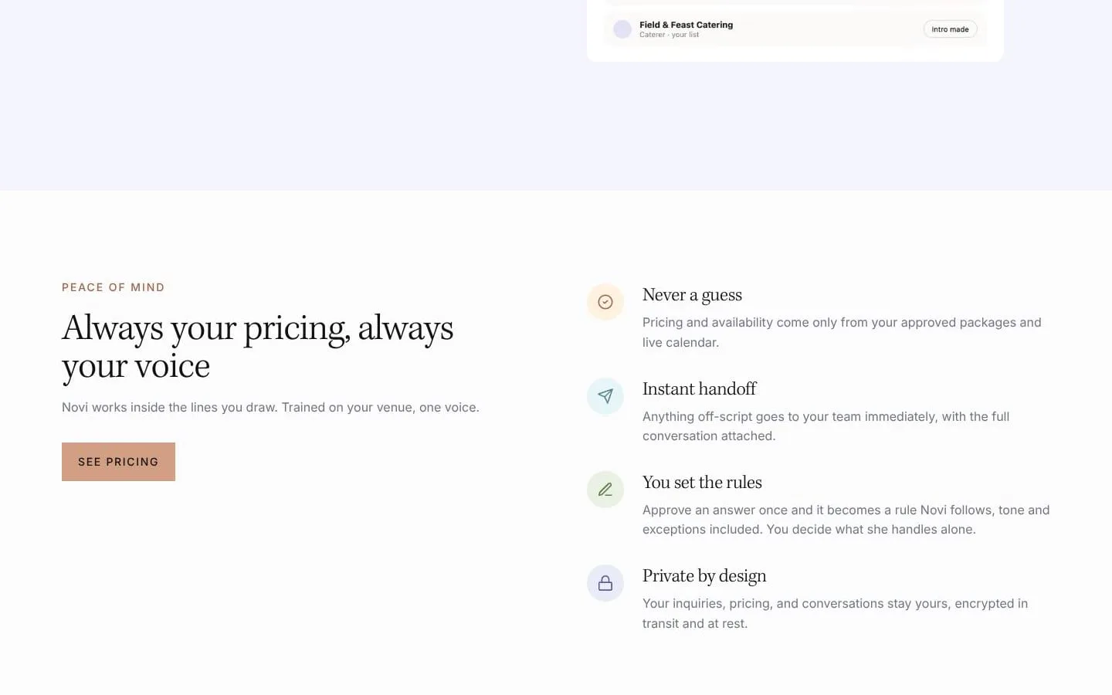Click the lock icon beside Private by design

tap(605, 583)
